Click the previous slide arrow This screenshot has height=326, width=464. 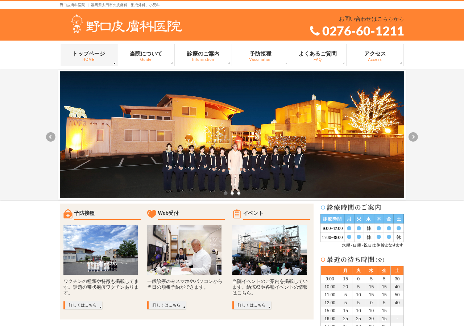click(x=51, y=137)
